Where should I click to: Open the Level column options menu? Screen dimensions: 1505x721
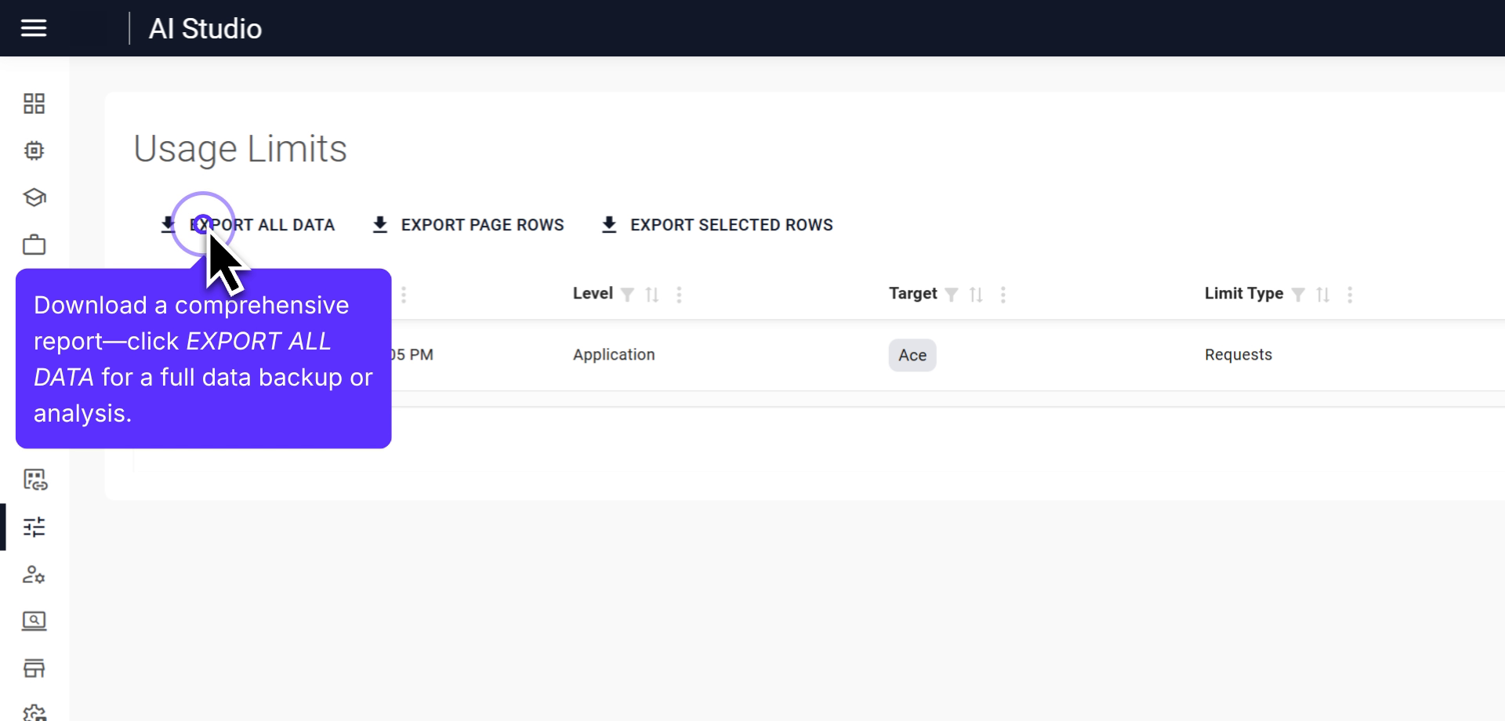[679, 295]
